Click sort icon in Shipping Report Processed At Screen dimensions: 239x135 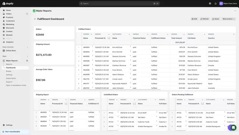click(66, 104)
